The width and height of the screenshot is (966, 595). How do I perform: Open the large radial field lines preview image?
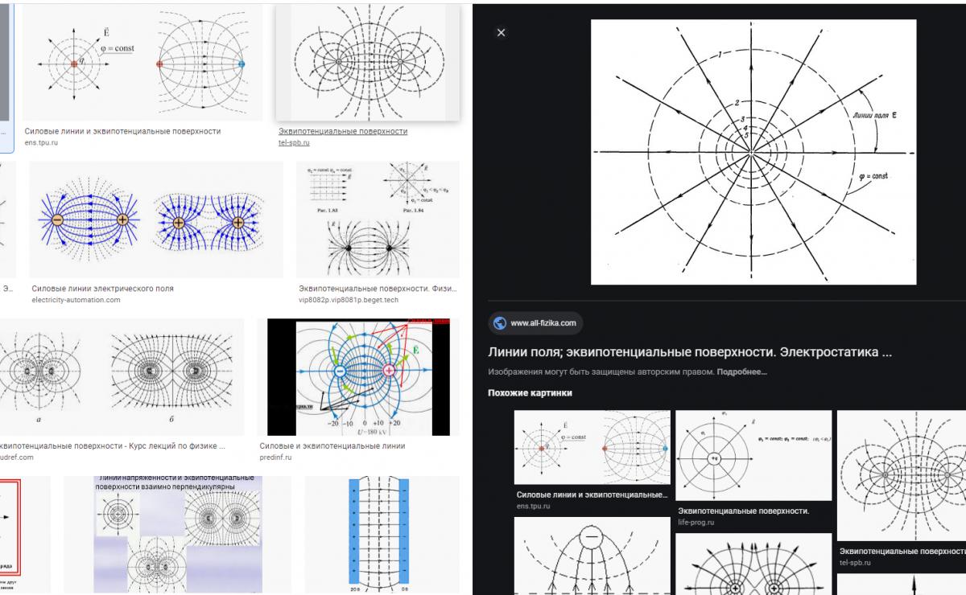click(753, 152)
